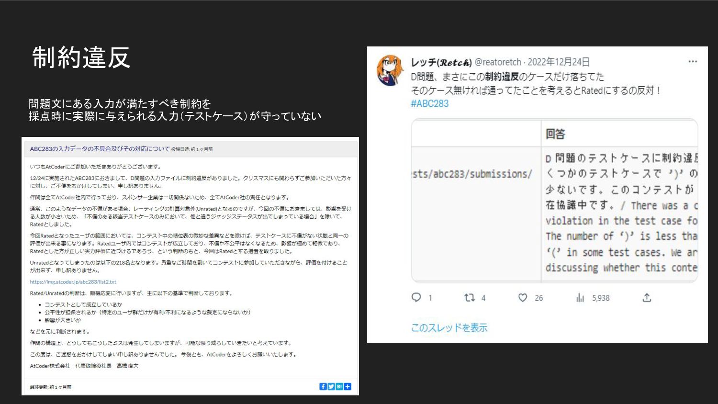The height and width of the screenshot is (404, 718).
Task: Click 投稿日時: 約1ヶ月前 timestamp
Action: pos(192,149)
